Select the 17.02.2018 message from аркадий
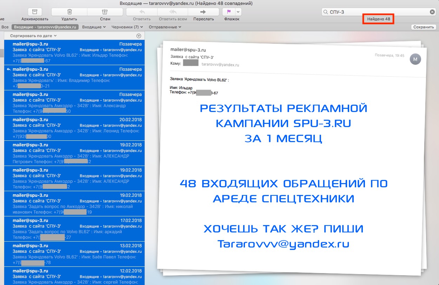Image resolution: width=439 pixels, height=285 pixels. click(74, 229)
